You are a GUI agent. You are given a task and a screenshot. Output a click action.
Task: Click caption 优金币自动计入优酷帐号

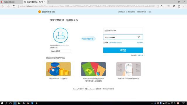[58, 78]
